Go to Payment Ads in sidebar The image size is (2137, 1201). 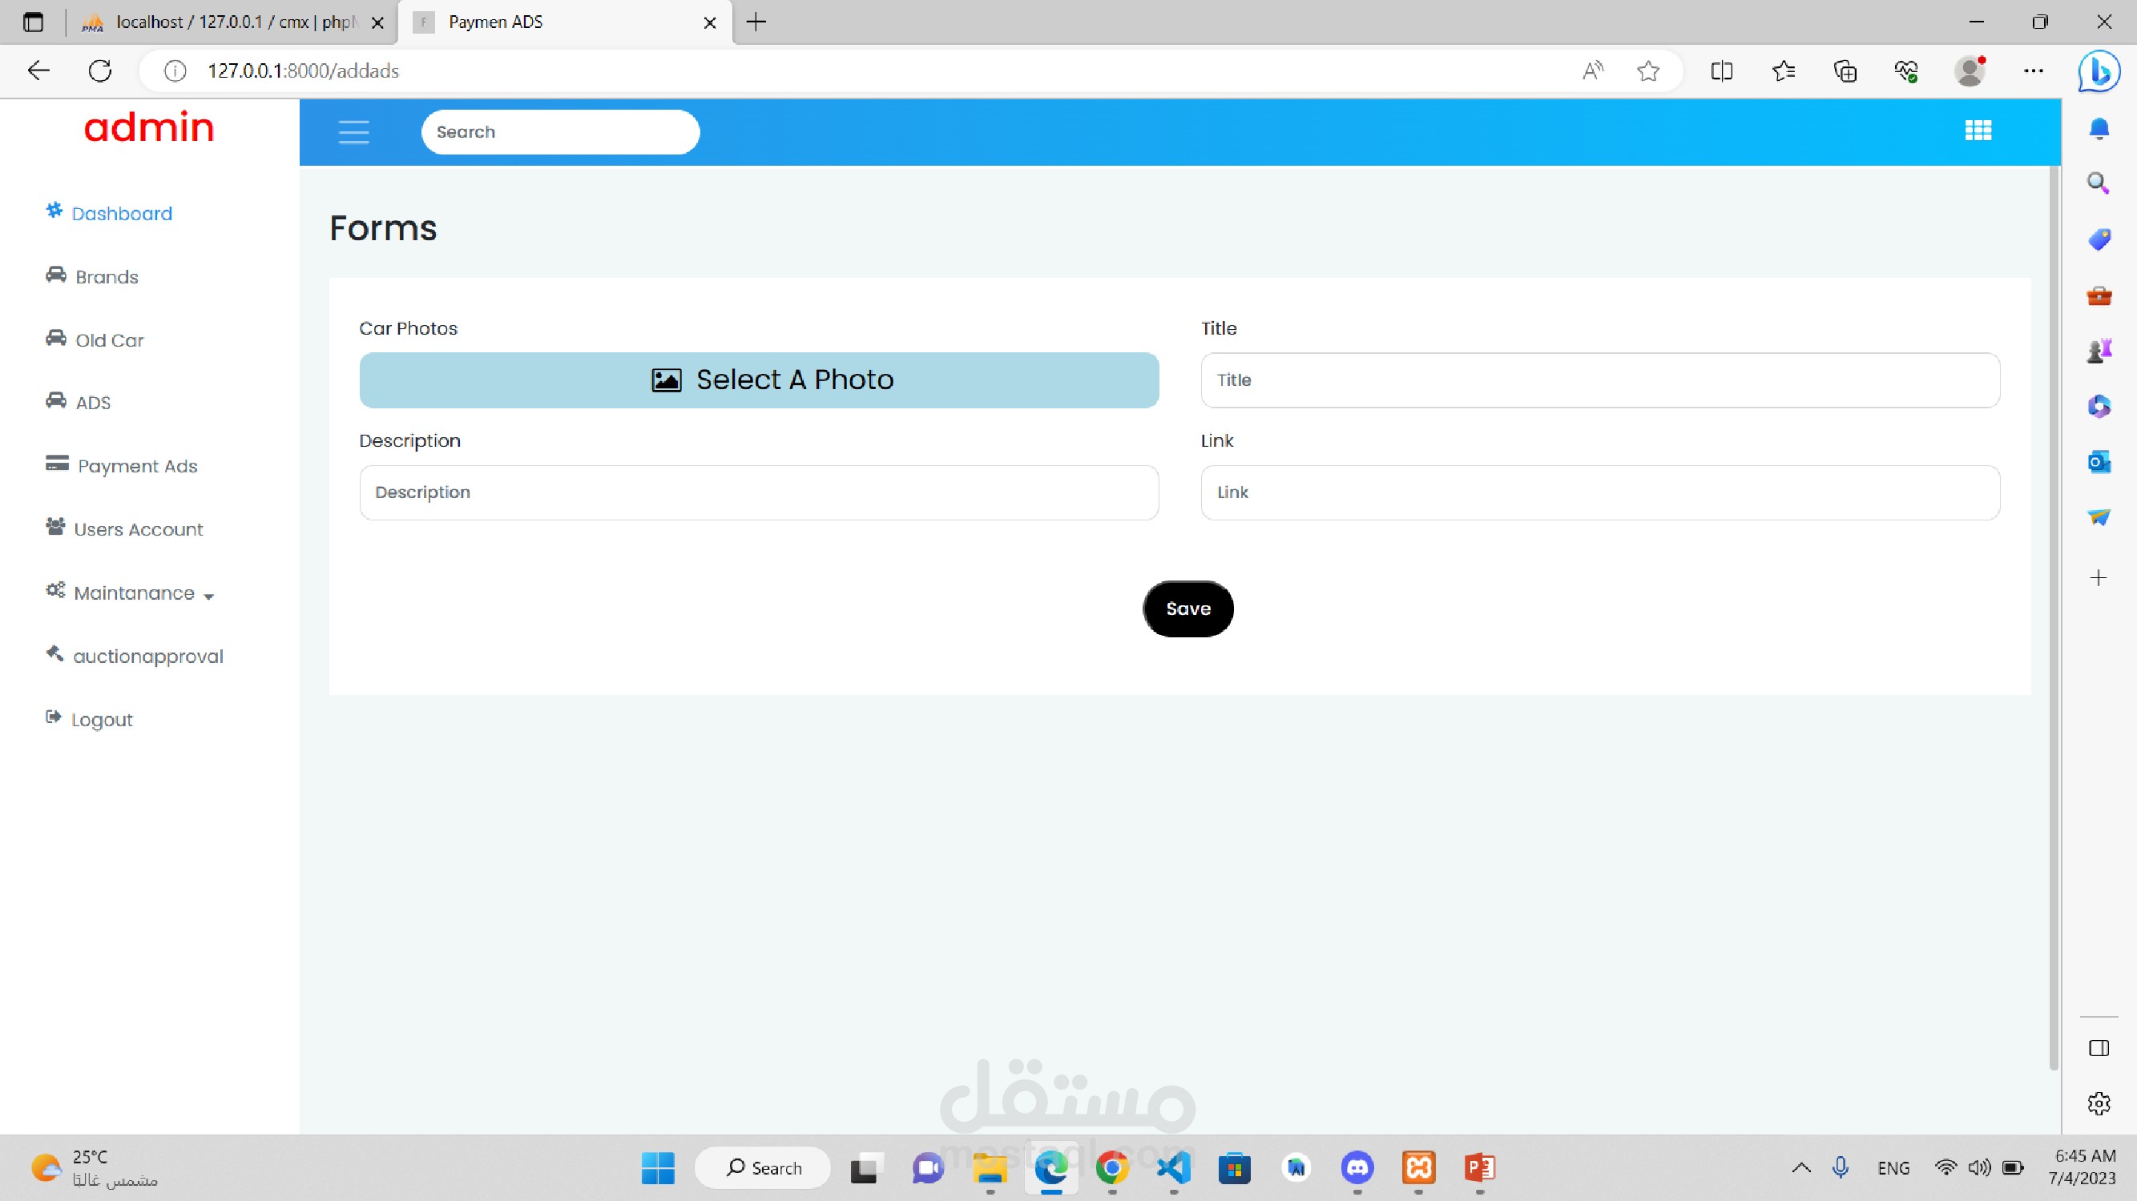tap(137, 466)
